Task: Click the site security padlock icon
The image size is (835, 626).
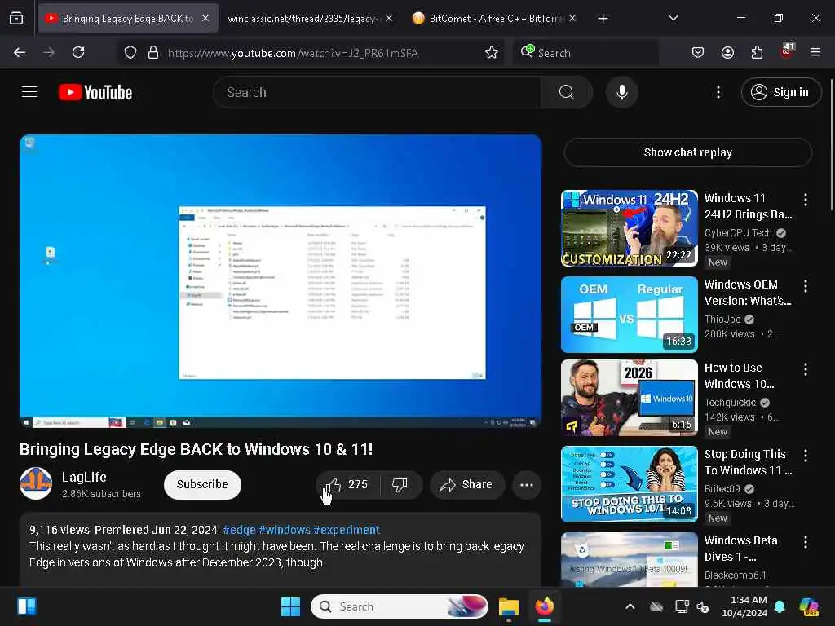Action: (x=153, y=53)
